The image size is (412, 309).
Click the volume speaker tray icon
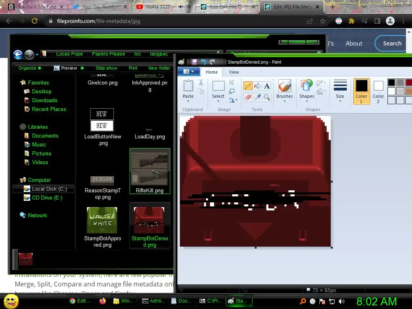tap(341, 301)
